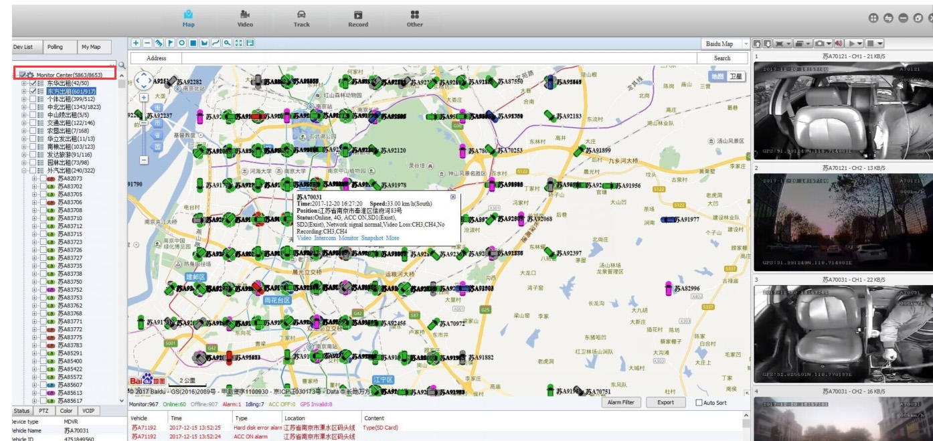Click the map zoom slider plus button
933x441 pixels.
[143, 97]
